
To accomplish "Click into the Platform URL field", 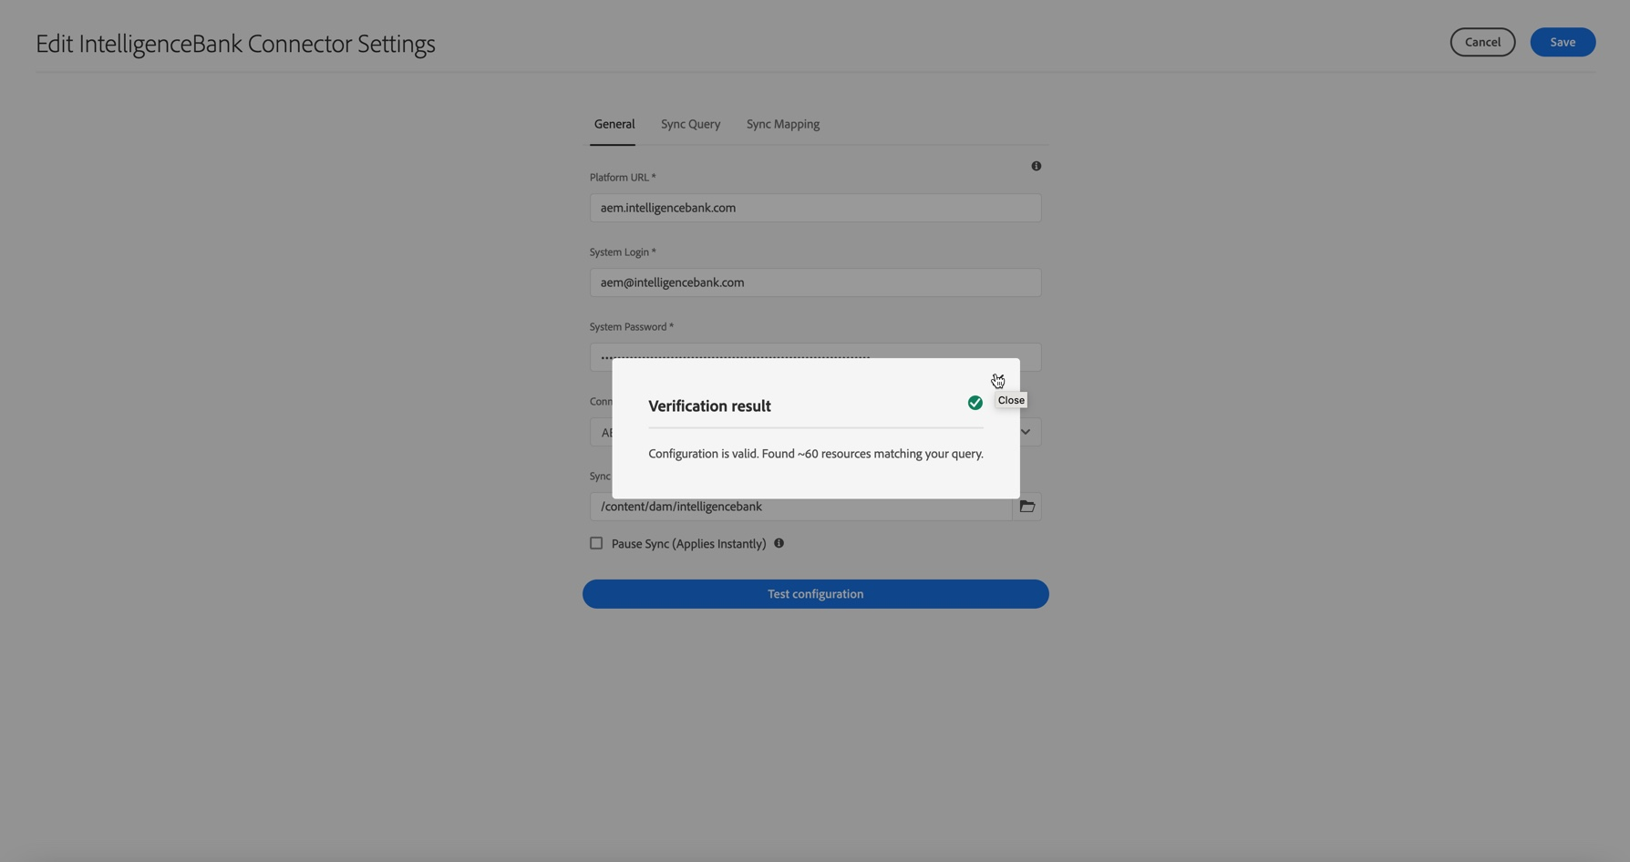I will tap(815, 208).
